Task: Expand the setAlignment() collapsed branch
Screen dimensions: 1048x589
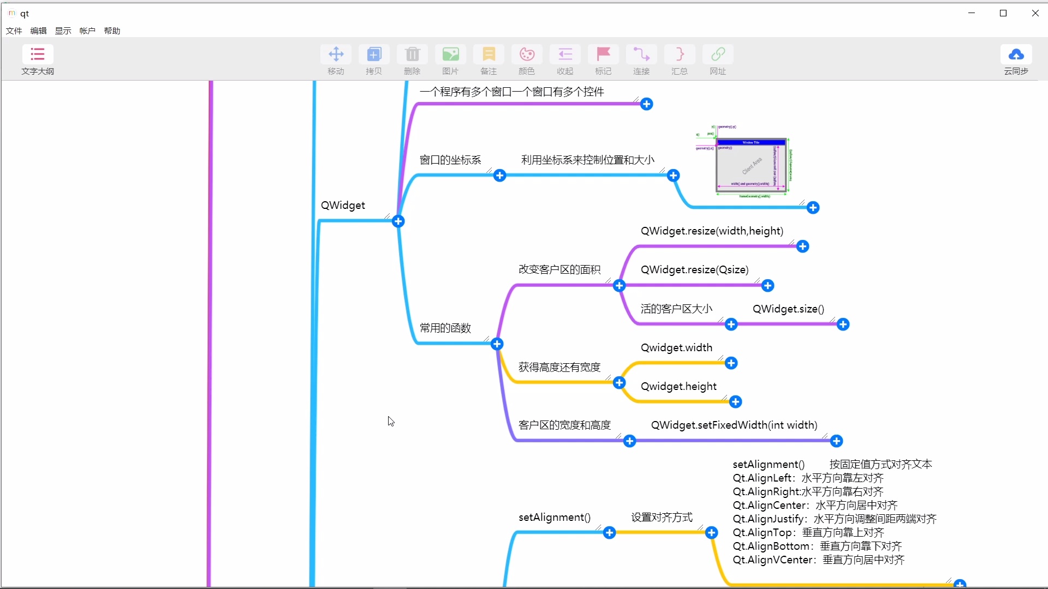Action: [x=610, y=533]
